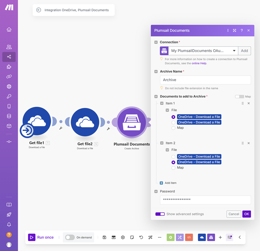The width and height of the screenshot is (260, 251).
Task: Collapse Item 2 expander
Action: click(x=162, y=143)
